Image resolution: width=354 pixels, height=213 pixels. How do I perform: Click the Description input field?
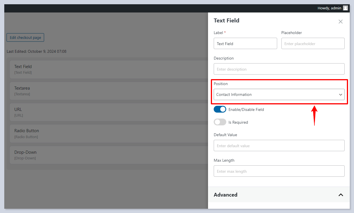(x=279, y=69)
